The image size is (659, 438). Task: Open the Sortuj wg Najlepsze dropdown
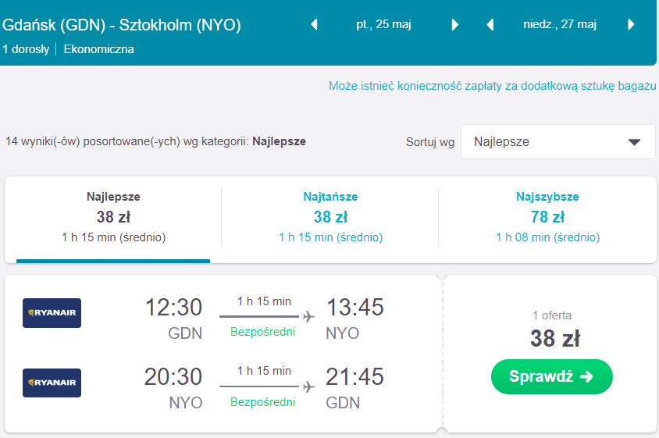coord(558,141)
